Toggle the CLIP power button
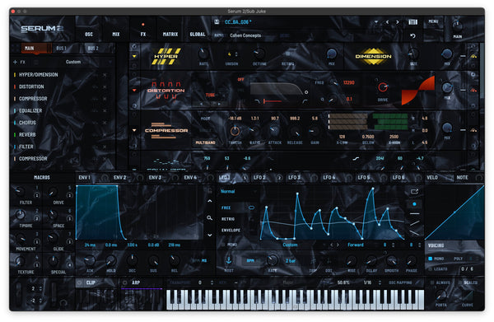This screenshot has width=494, height=322. pos(80,282)
